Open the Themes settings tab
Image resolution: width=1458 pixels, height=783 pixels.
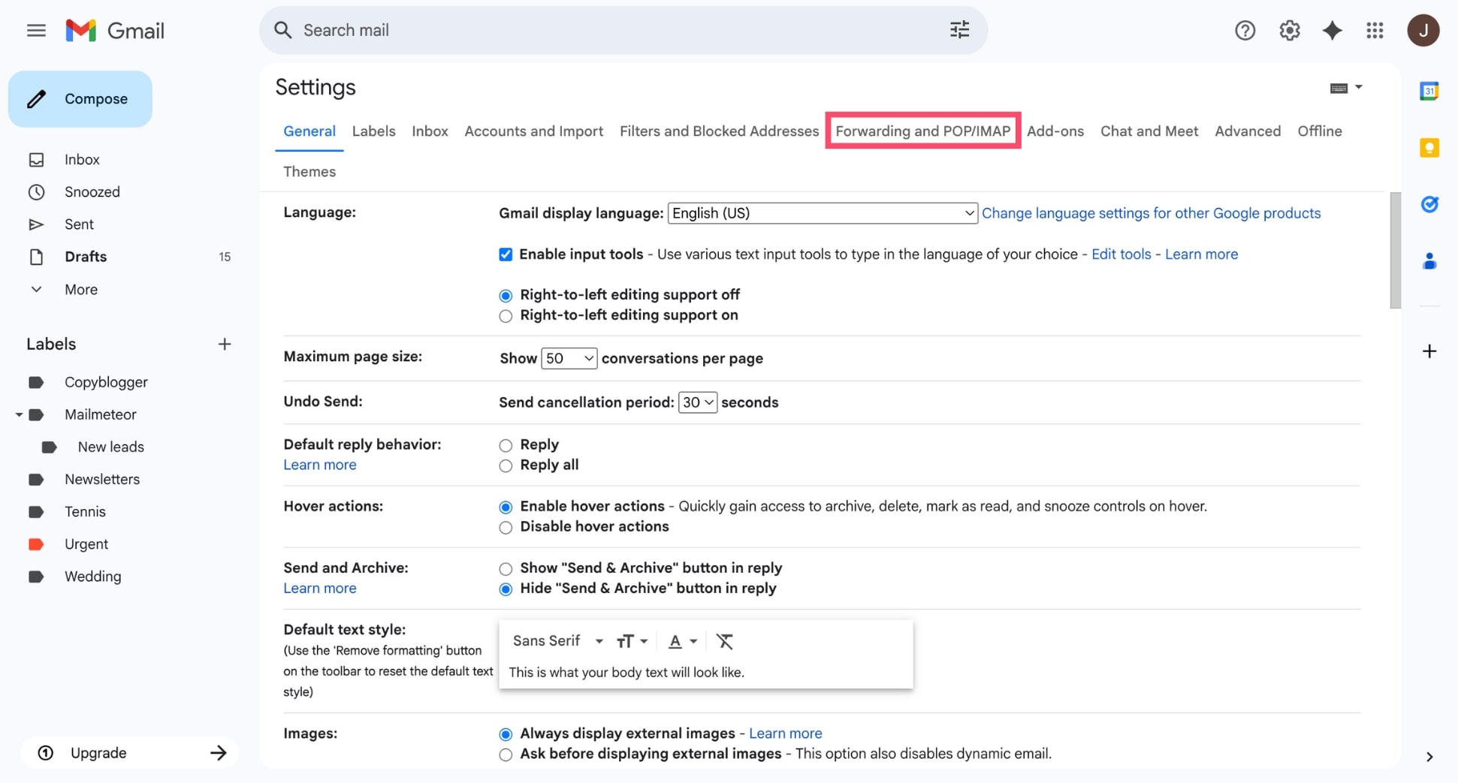[x=309, y=171]
